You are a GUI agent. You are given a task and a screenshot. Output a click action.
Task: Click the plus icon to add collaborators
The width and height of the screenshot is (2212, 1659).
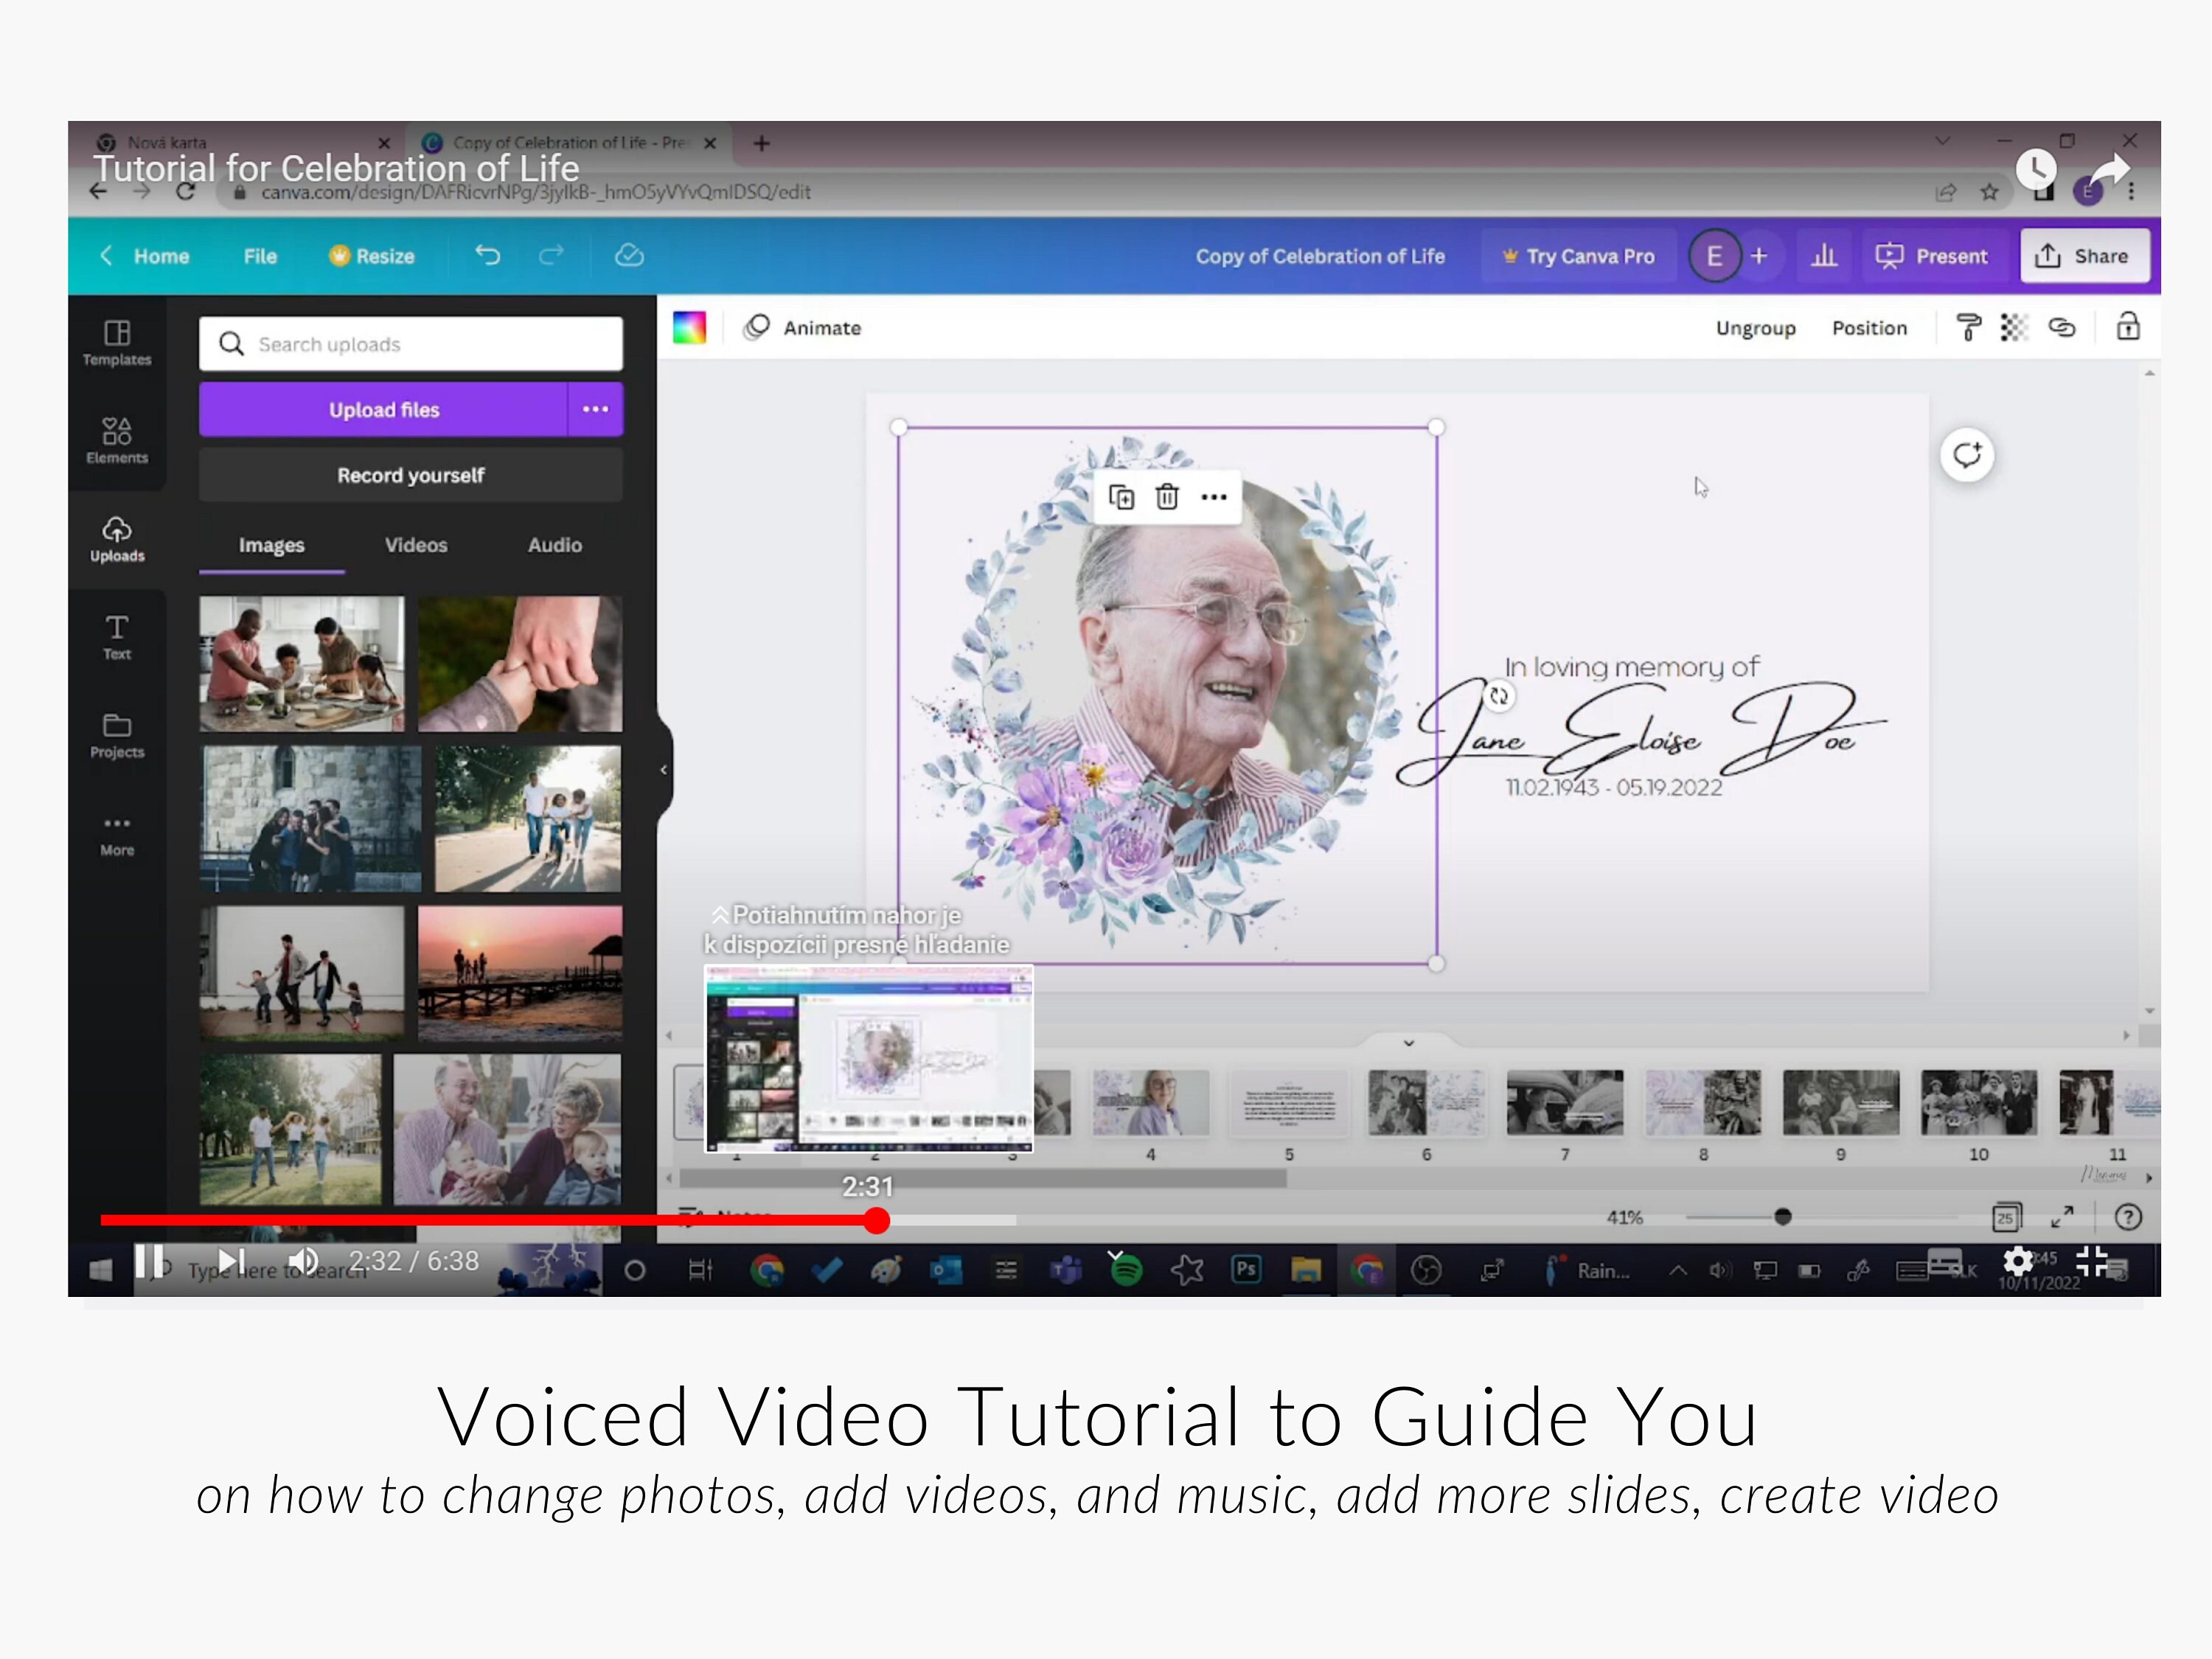tap(1759, 256)
